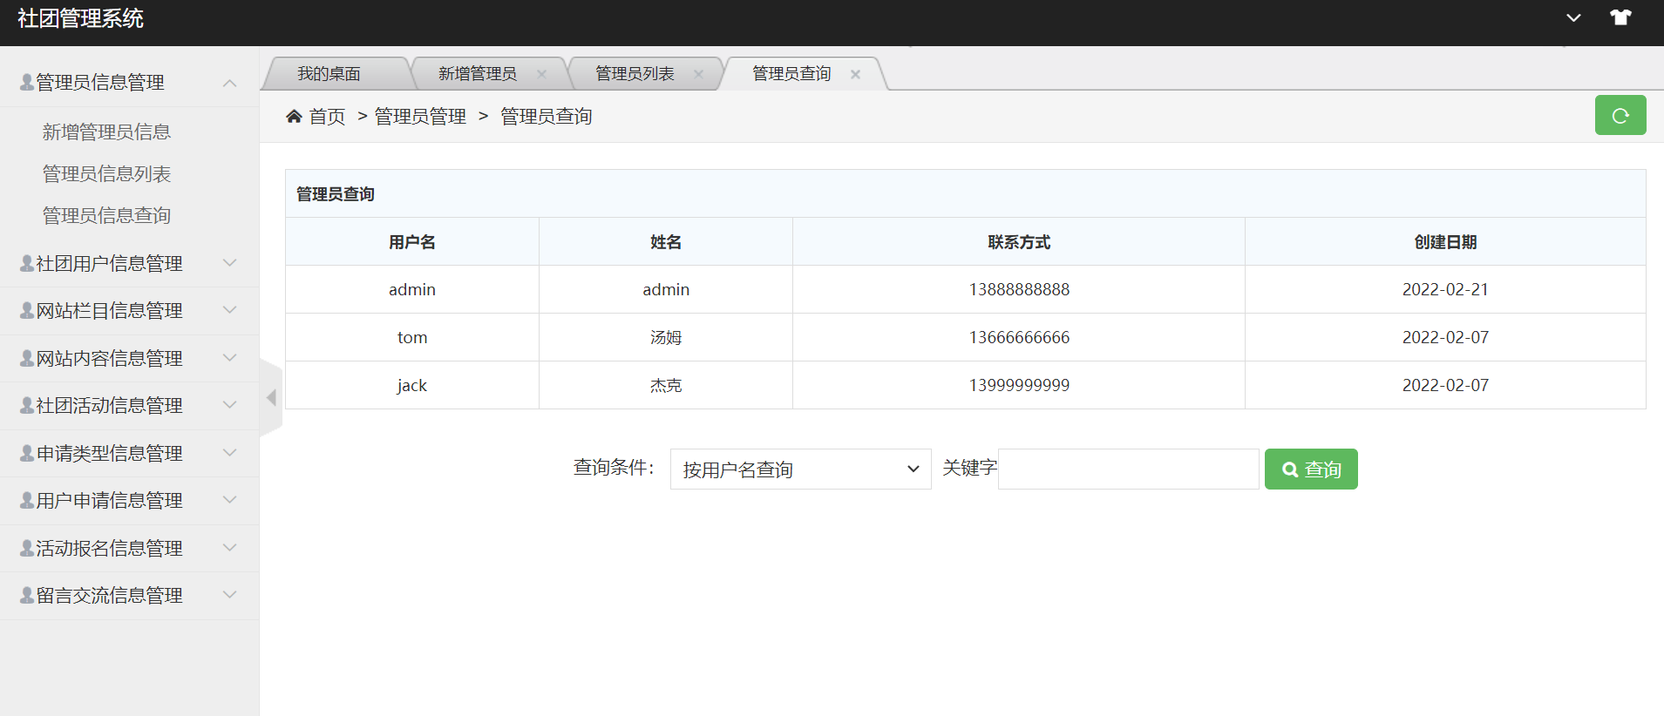Expand the 社团活动信息管理 chevron

coord(230,404)
